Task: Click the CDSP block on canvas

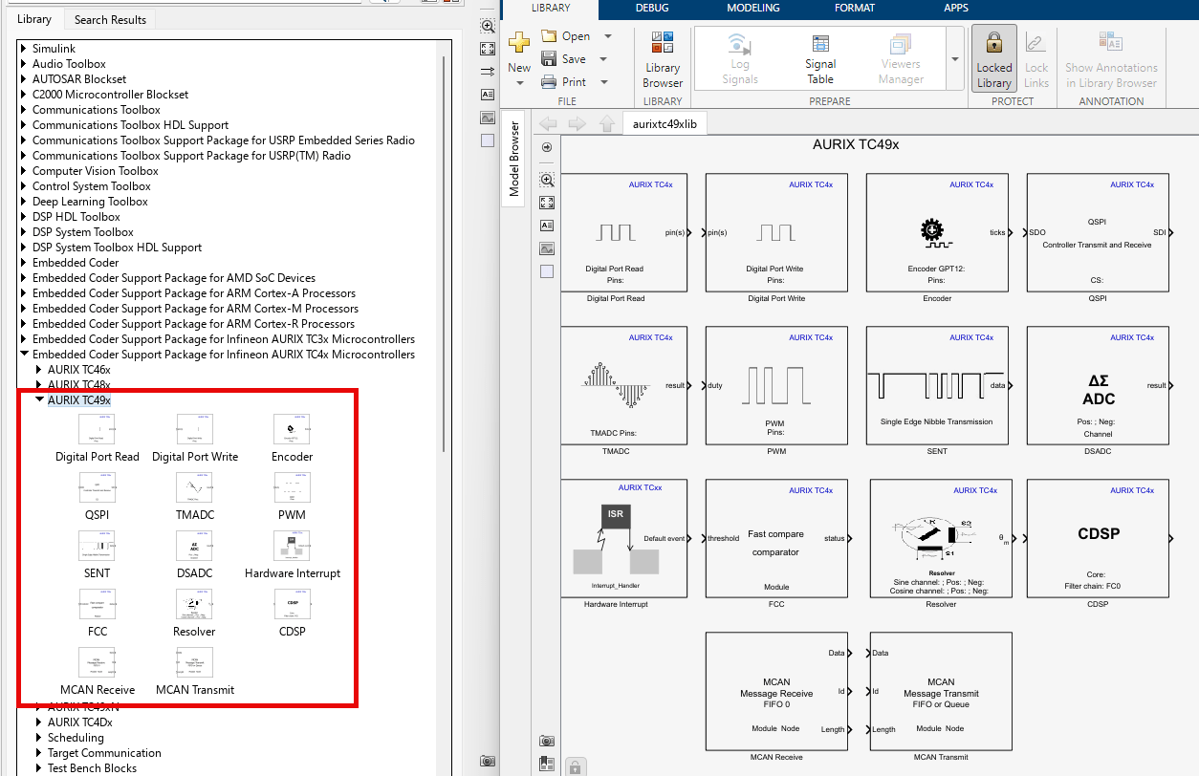Action: click(1098, 538)
